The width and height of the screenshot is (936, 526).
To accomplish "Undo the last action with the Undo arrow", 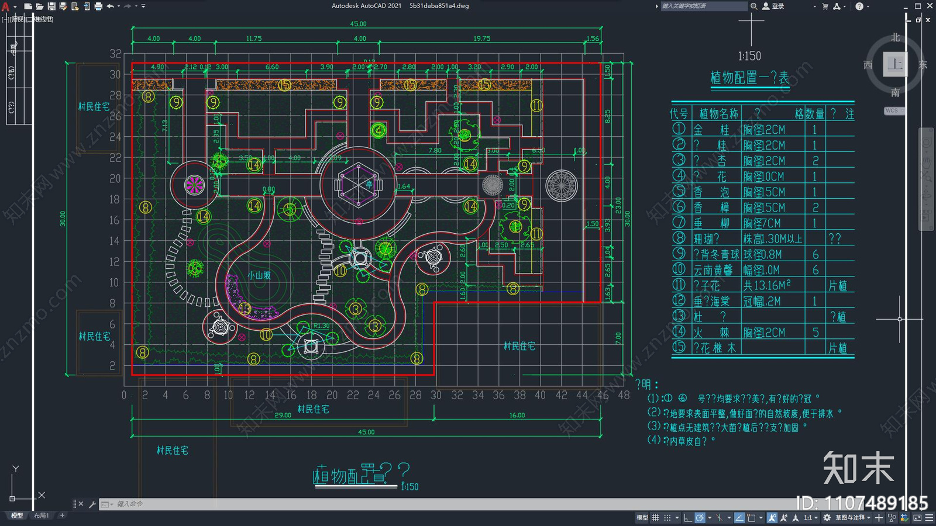I will pos(110,6).
